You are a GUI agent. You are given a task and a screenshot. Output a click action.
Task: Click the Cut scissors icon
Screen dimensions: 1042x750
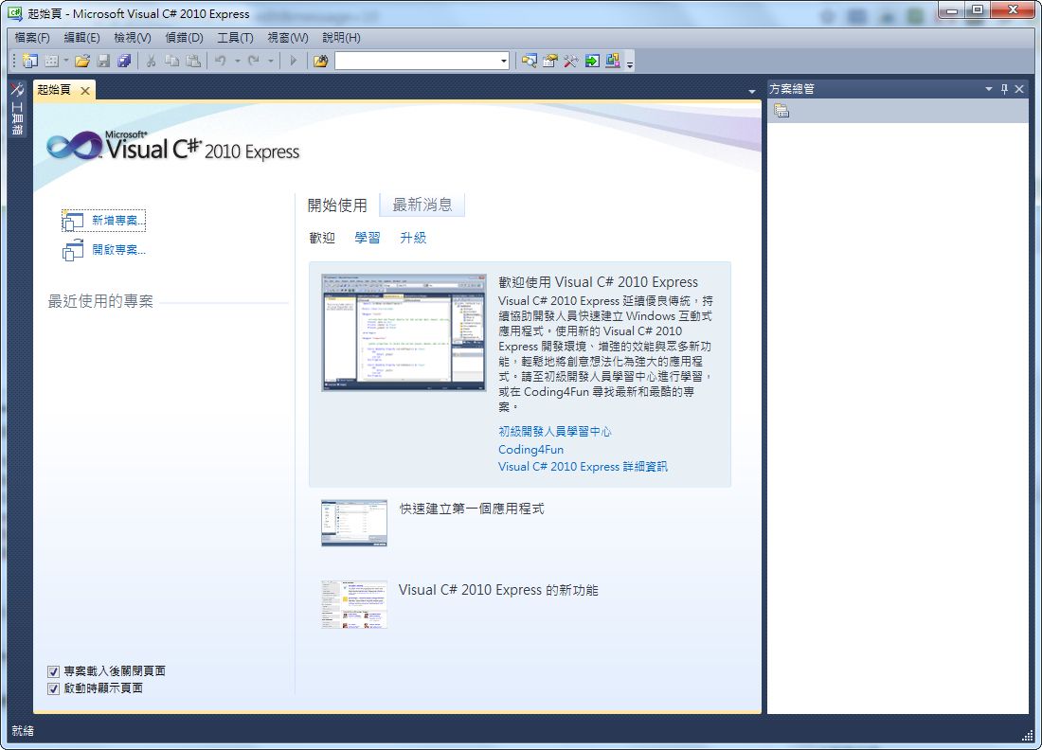151,62
